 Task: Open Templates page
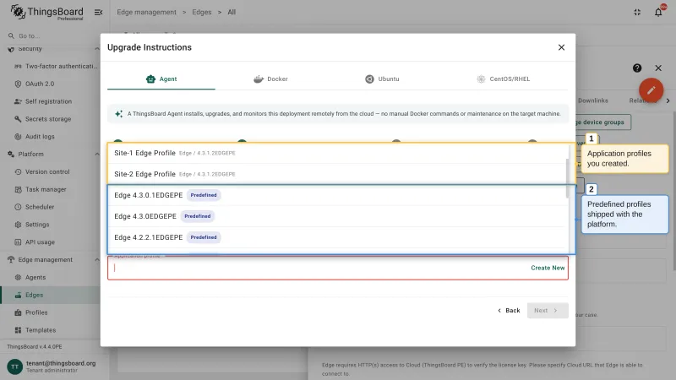41,330
